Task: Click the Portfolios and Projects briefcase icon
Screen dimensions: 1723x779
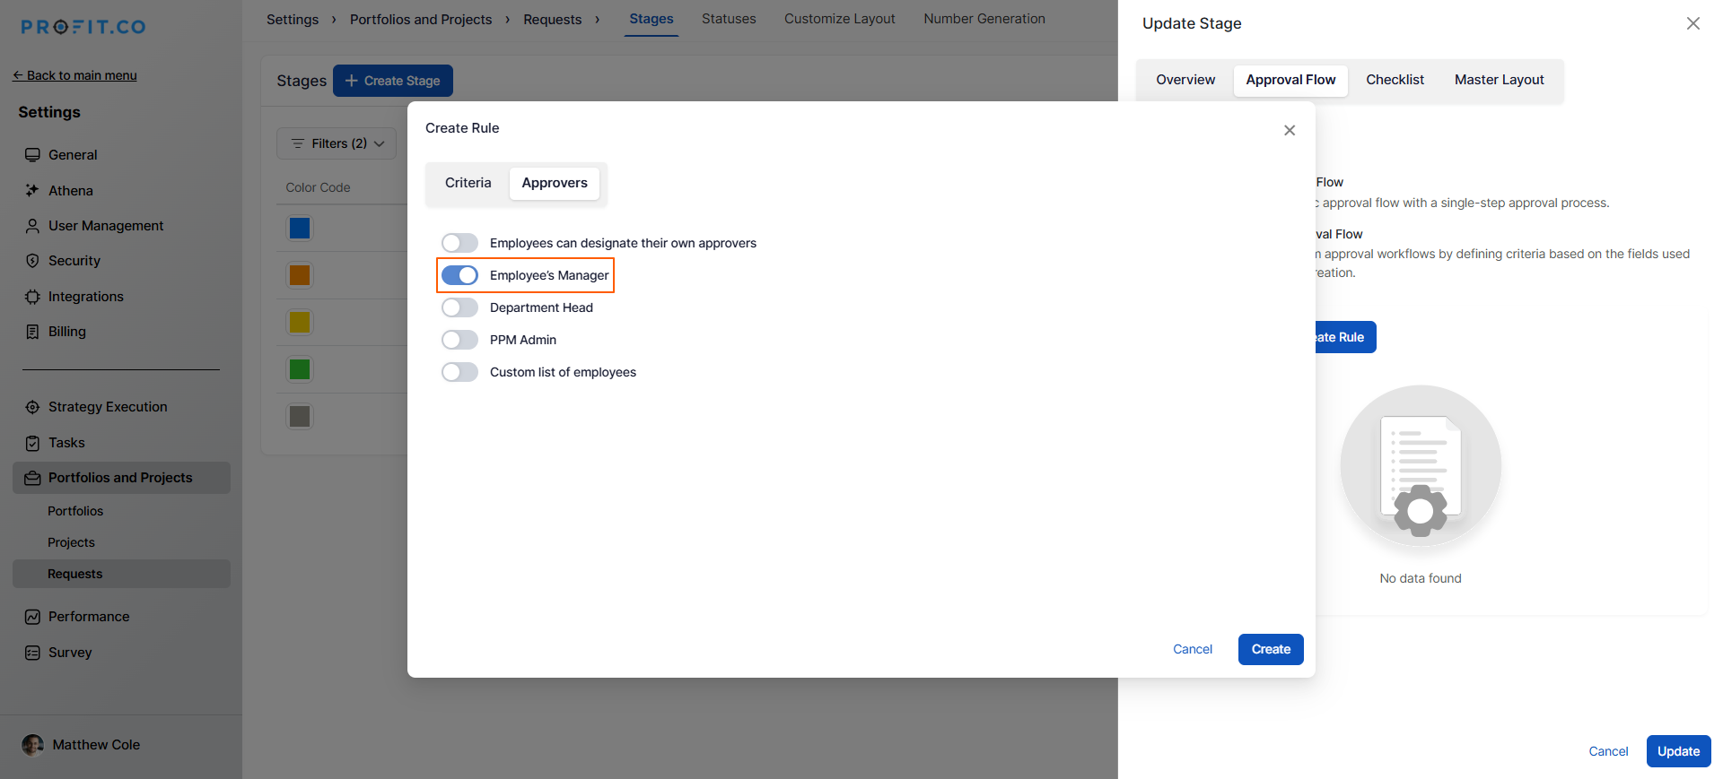Action: click(32, 478)
